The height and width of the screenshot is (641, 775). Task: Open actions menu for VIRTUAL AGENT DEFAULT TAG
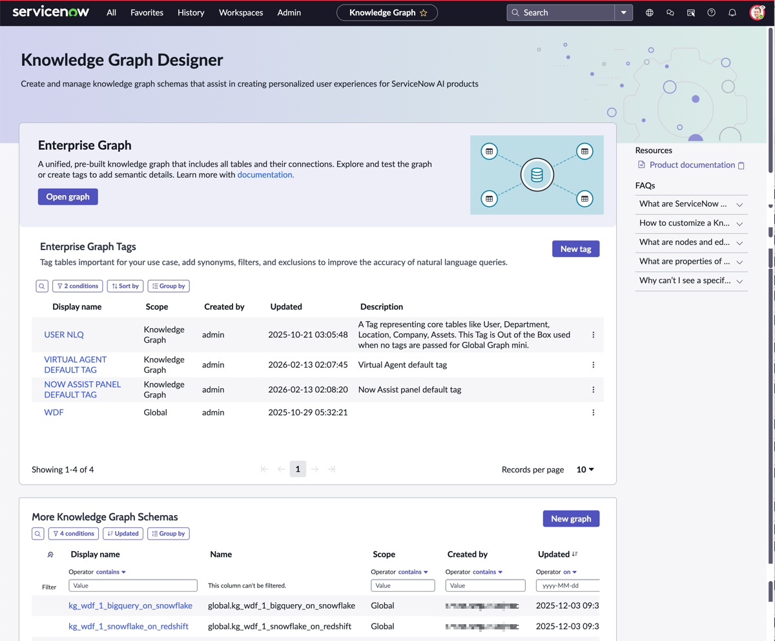[x=593, y=365]
